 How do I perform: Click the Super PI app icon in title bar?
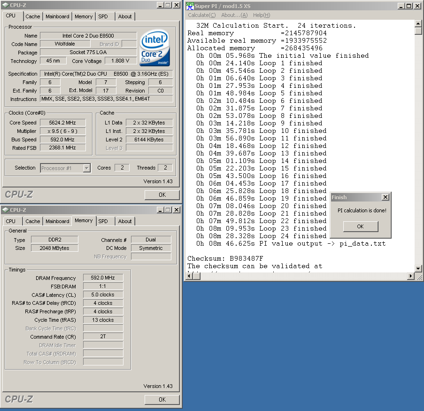(x=190, y=6)
